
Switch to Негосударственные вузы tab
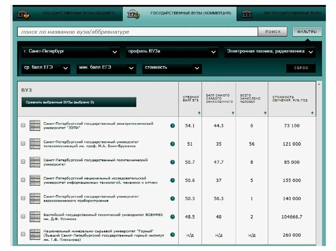pyautogui.click(x=281, y=13)
